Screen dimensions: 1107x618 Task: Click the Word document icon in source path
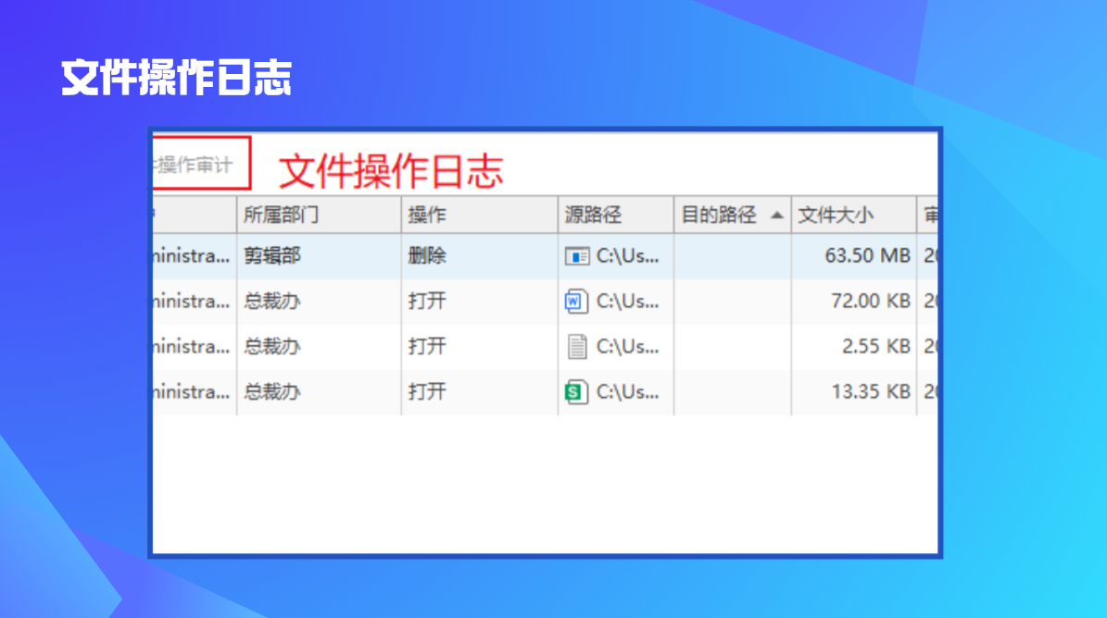tap(577, 302)
